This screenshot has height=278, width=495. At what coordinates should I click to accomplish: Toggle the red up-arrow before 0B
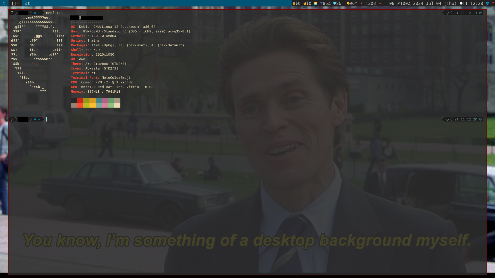point(380,3)
